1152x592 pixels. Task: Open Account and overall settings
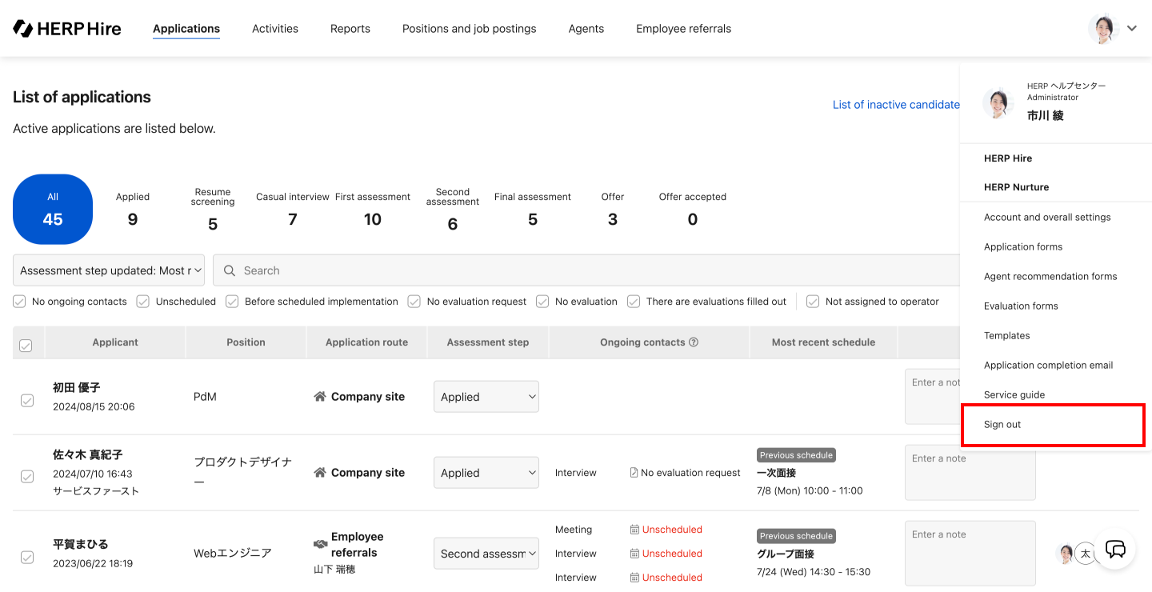tap(1047, 218)
